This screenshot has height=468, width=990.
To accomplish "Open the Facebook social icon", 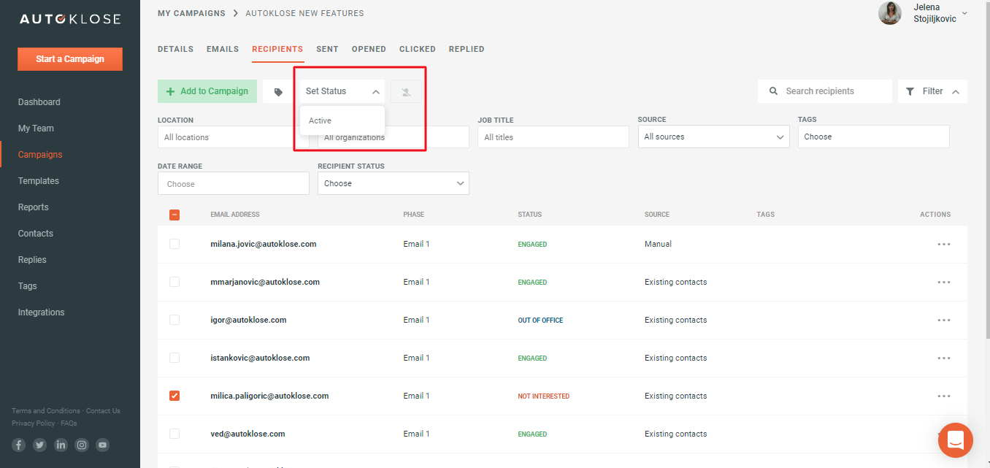I will pos(19,445).
